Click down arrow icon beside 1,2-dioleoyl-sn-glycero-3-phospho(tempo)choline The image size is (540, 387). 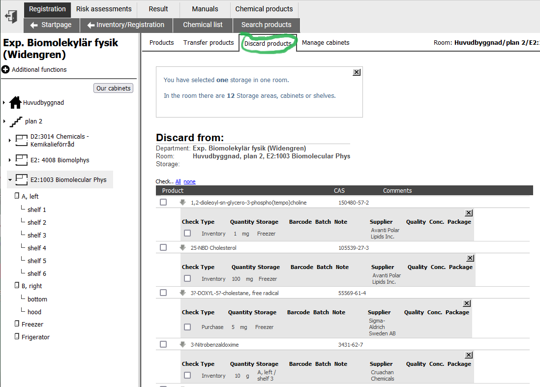click(182, 203)
